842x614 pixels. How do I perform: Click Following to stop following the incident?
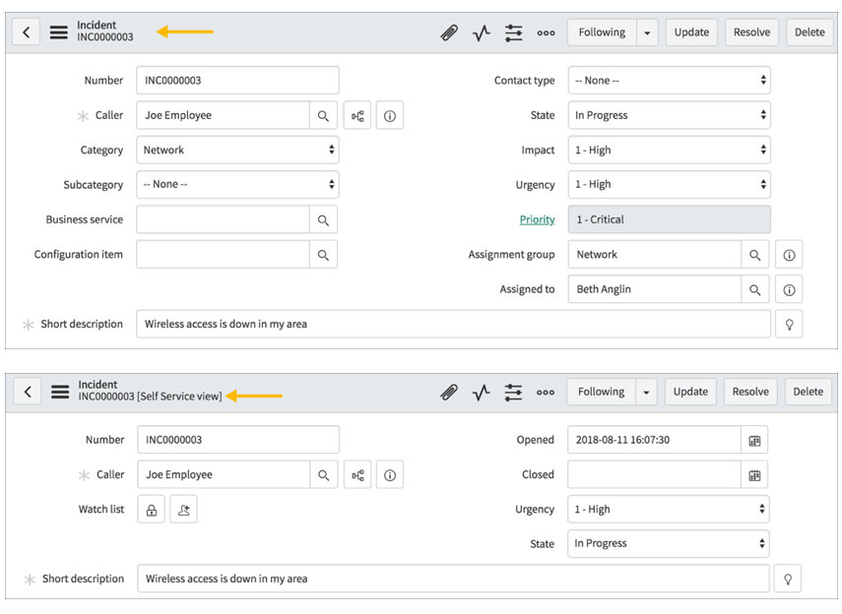[601, 32]
